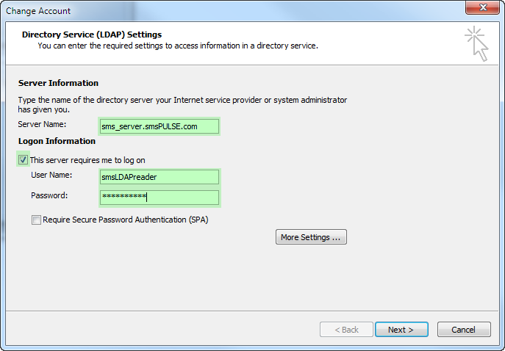Enable the Secure Password Authentication checkbox
The height and width of the screenshot is (351, 505).
point(36,220)
